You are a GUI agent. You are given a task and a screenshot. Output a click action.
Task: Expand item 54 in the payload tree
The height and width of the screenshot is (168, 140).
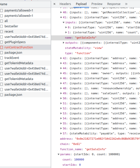61,118
